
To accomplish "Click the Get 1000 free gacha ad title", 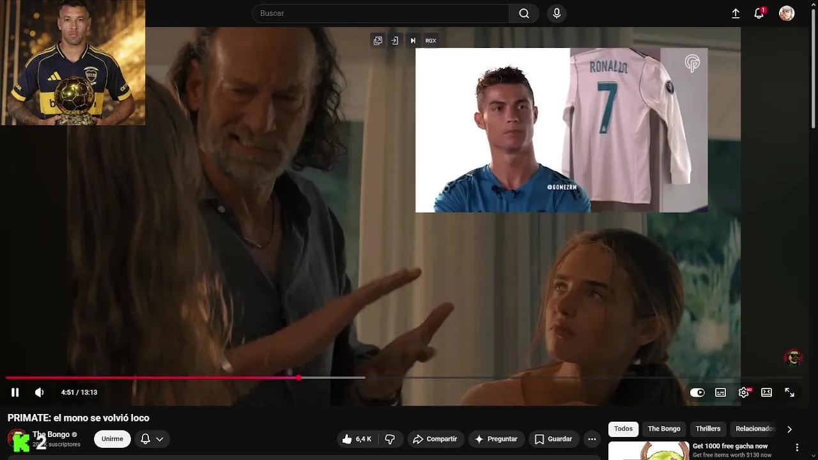I will tap(730, 446).
